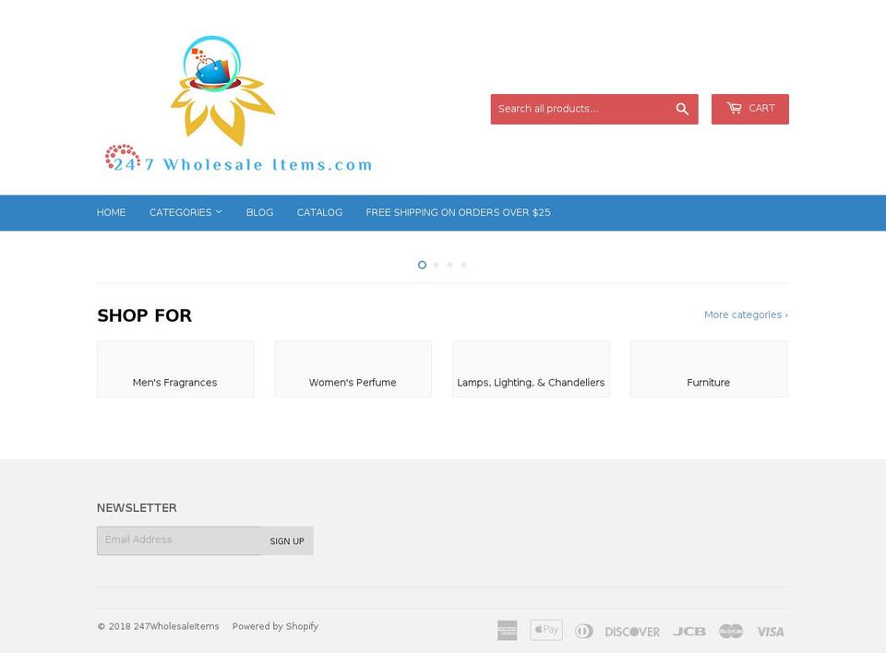
Task: Open the Blog menu item
Action: (x=259, y=212)
